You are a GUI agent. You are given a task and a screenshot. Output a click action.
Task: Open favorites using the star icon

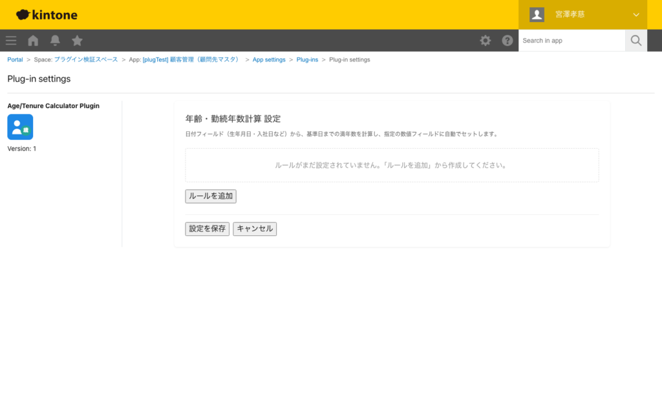(x=77, y=40)
